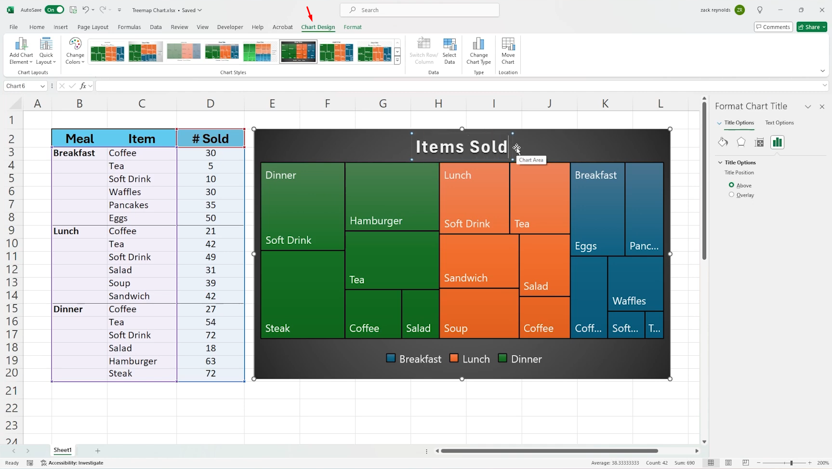
Task: Select Title Options bar chart icon
Action: [x=777, y=142]
